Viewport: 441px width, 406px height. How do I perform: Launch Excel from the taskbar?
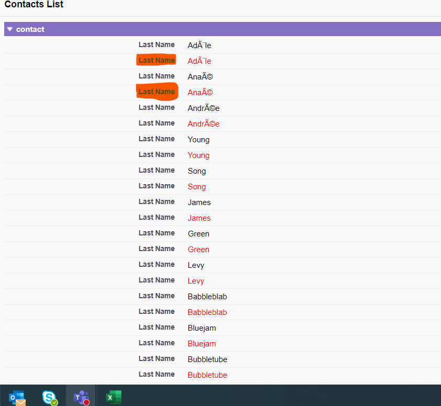coord(114,397)
